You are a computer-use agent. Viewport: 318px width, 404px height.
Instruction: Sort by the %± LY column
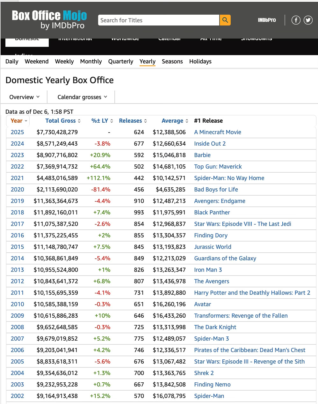[x=102, y=121]
